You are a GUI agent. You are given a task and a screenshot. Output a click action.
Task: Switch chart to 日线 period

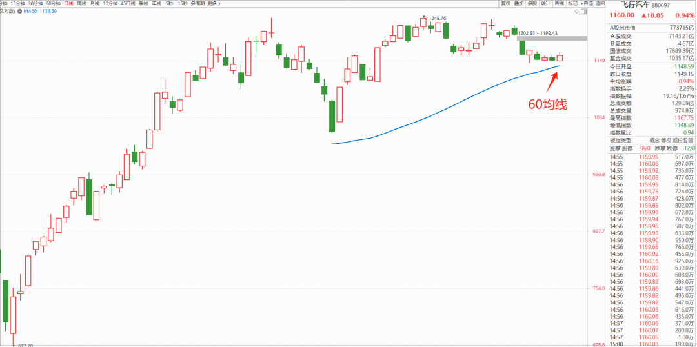tap(68, 3)
